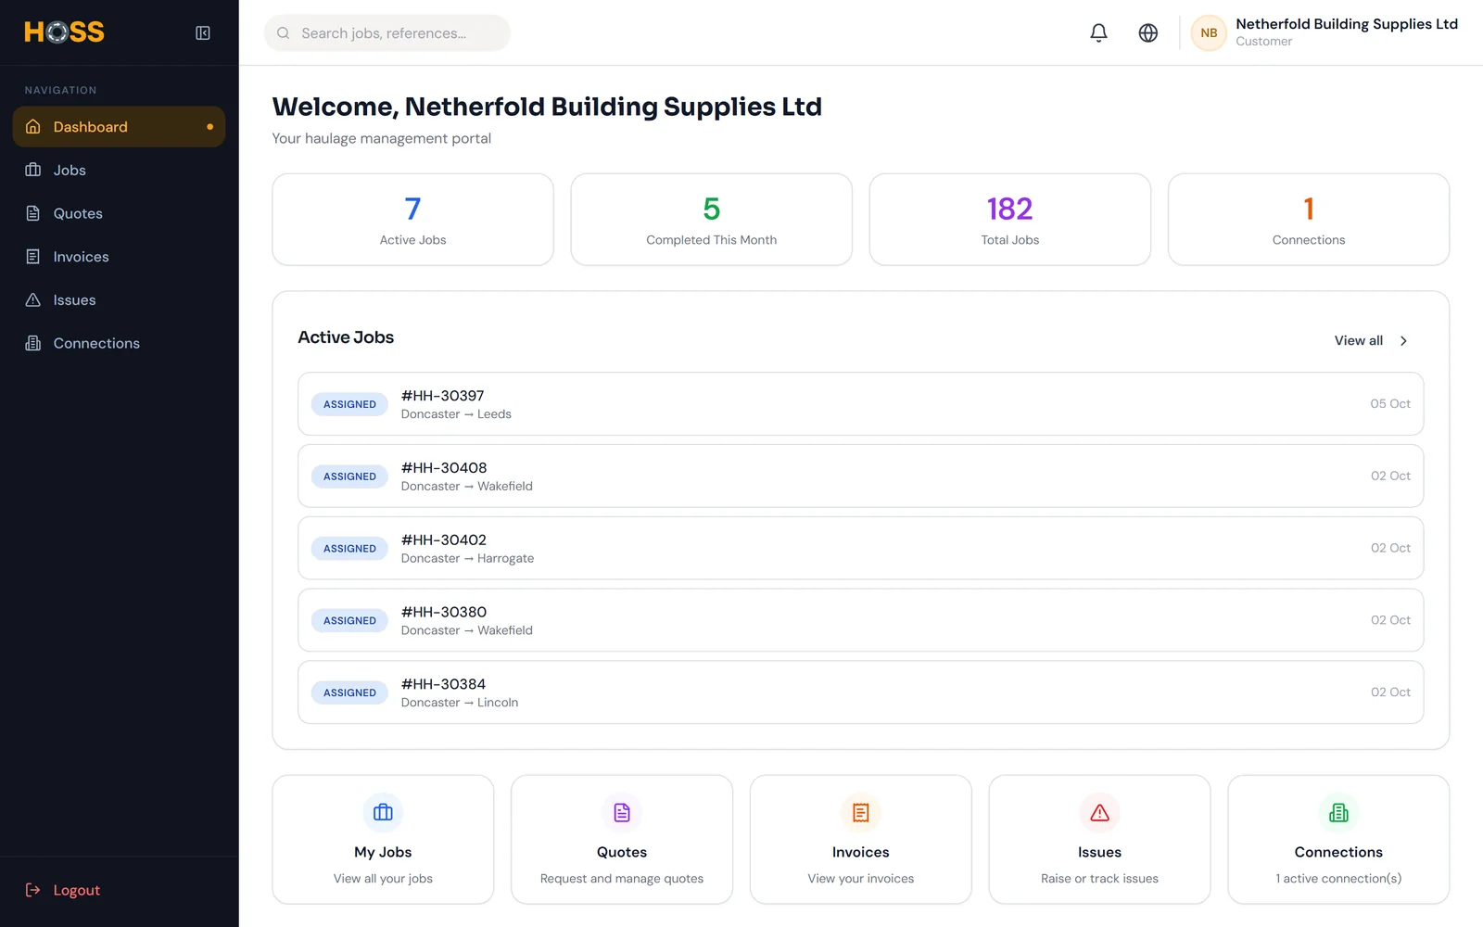Click the account name Netherfold Building Supplies Ltd

(1347, 24)
